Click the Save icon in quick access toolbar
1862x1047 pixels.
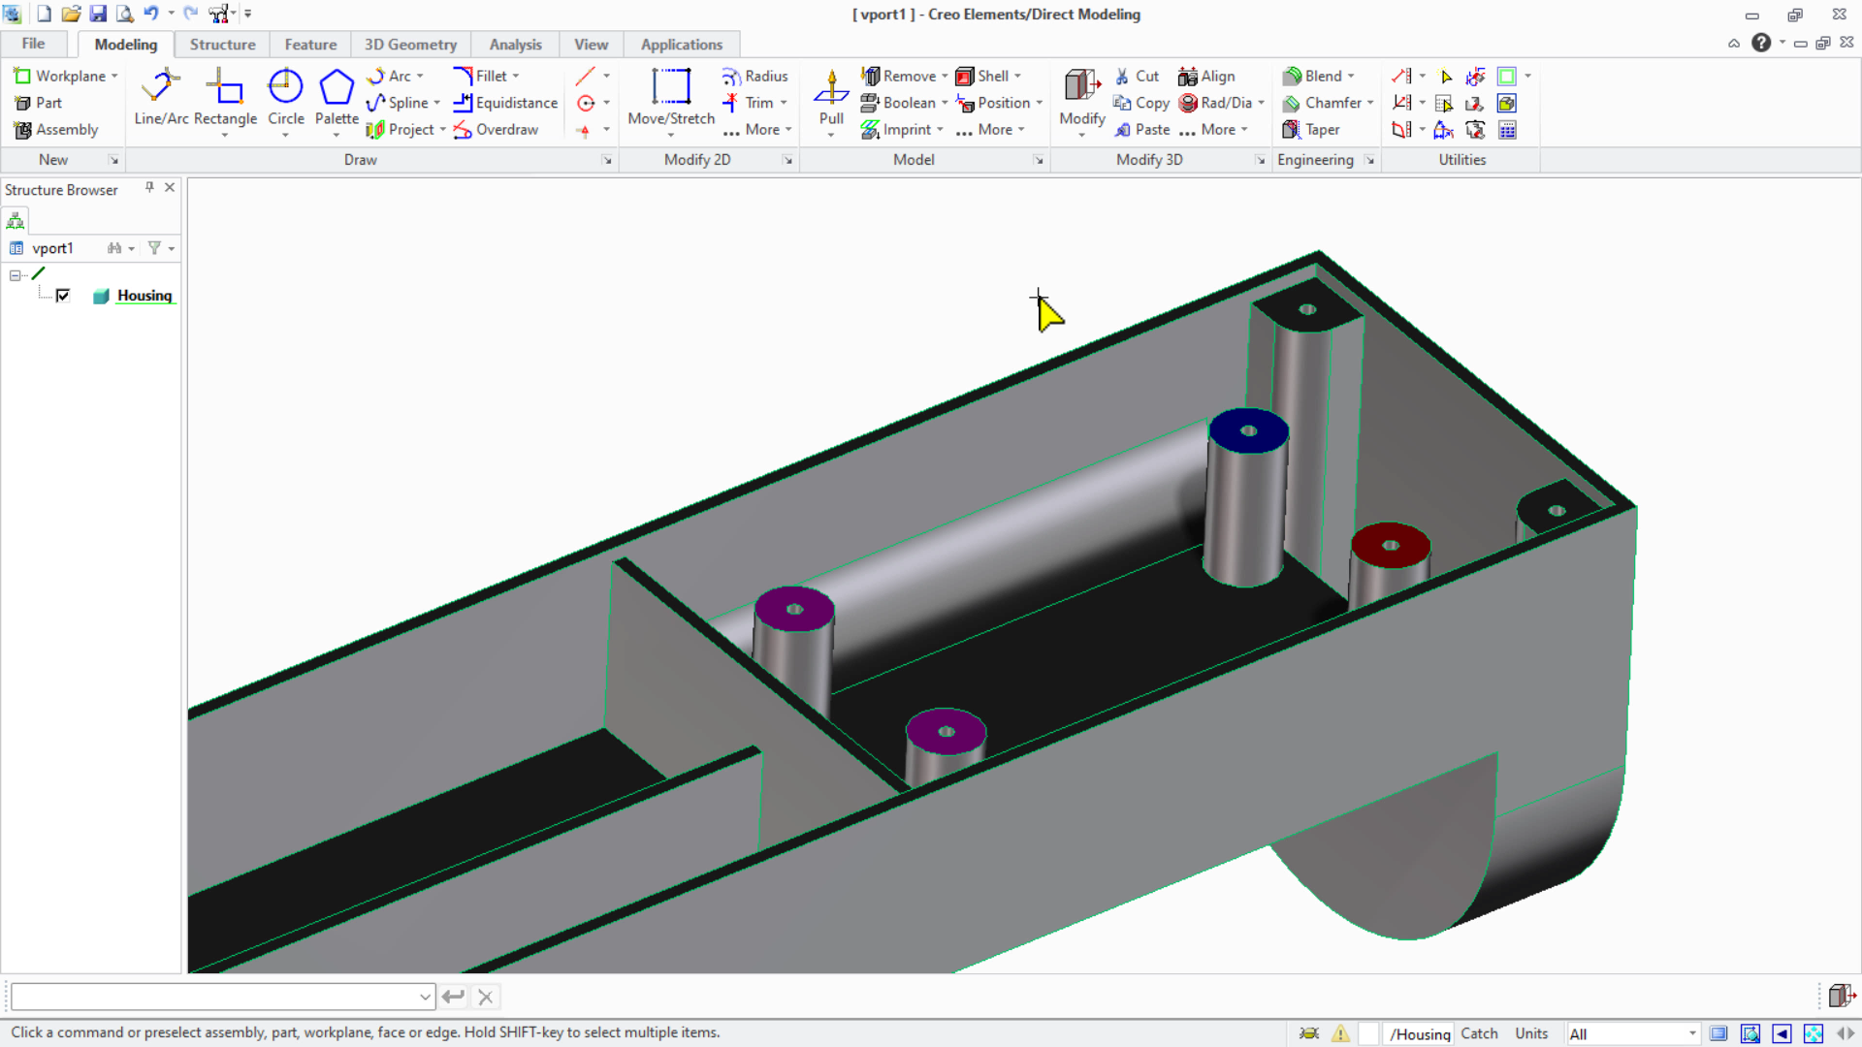(98, 14)
